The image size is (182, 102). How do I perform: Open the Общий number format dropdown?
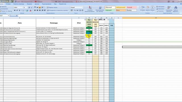[x=82, y=7]
